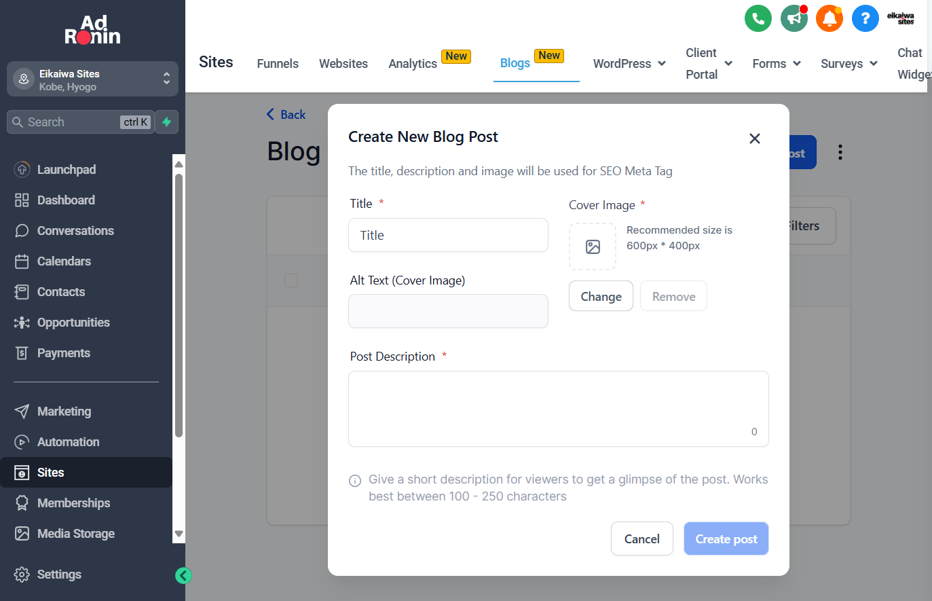932x601 pixels.
Task: Open the eikaiwa sites profile avatar
Action: point(901,18)
